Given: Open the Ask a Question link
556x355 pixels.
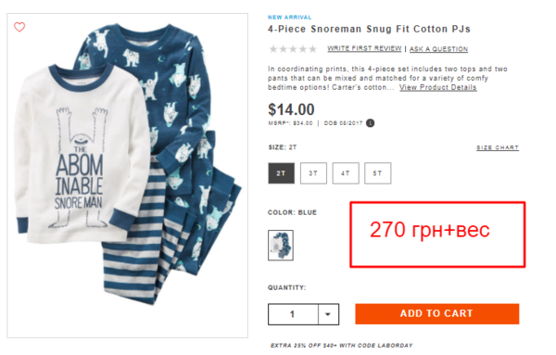Looking at the screenshot, I should 438,49.
